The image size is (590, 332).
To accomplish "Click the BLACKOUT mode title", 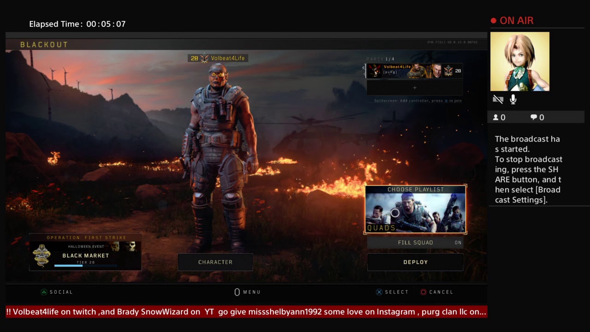I will pos(44,45).
